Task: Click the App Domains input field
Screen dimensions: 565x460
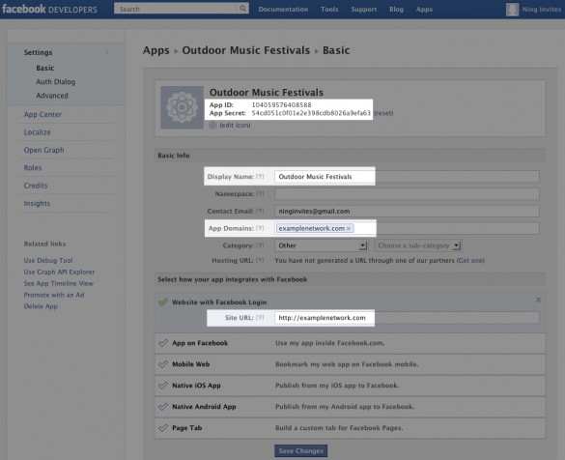Action: point(407,229)
